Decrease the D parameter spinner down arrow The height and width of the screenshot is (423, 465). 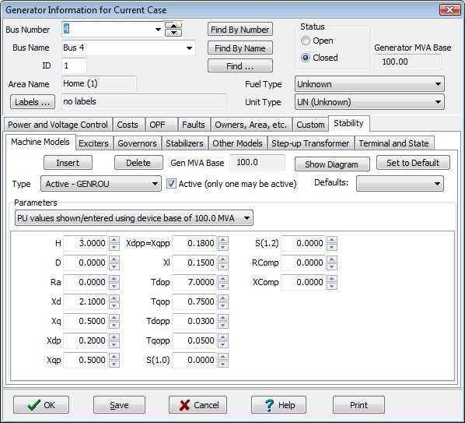(114, 266)
